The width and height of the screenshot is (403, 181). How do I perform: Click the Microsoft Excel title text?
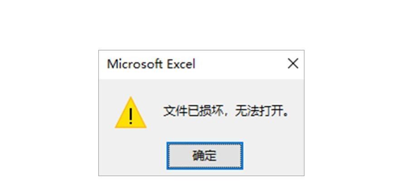click(x=151, y=64)
